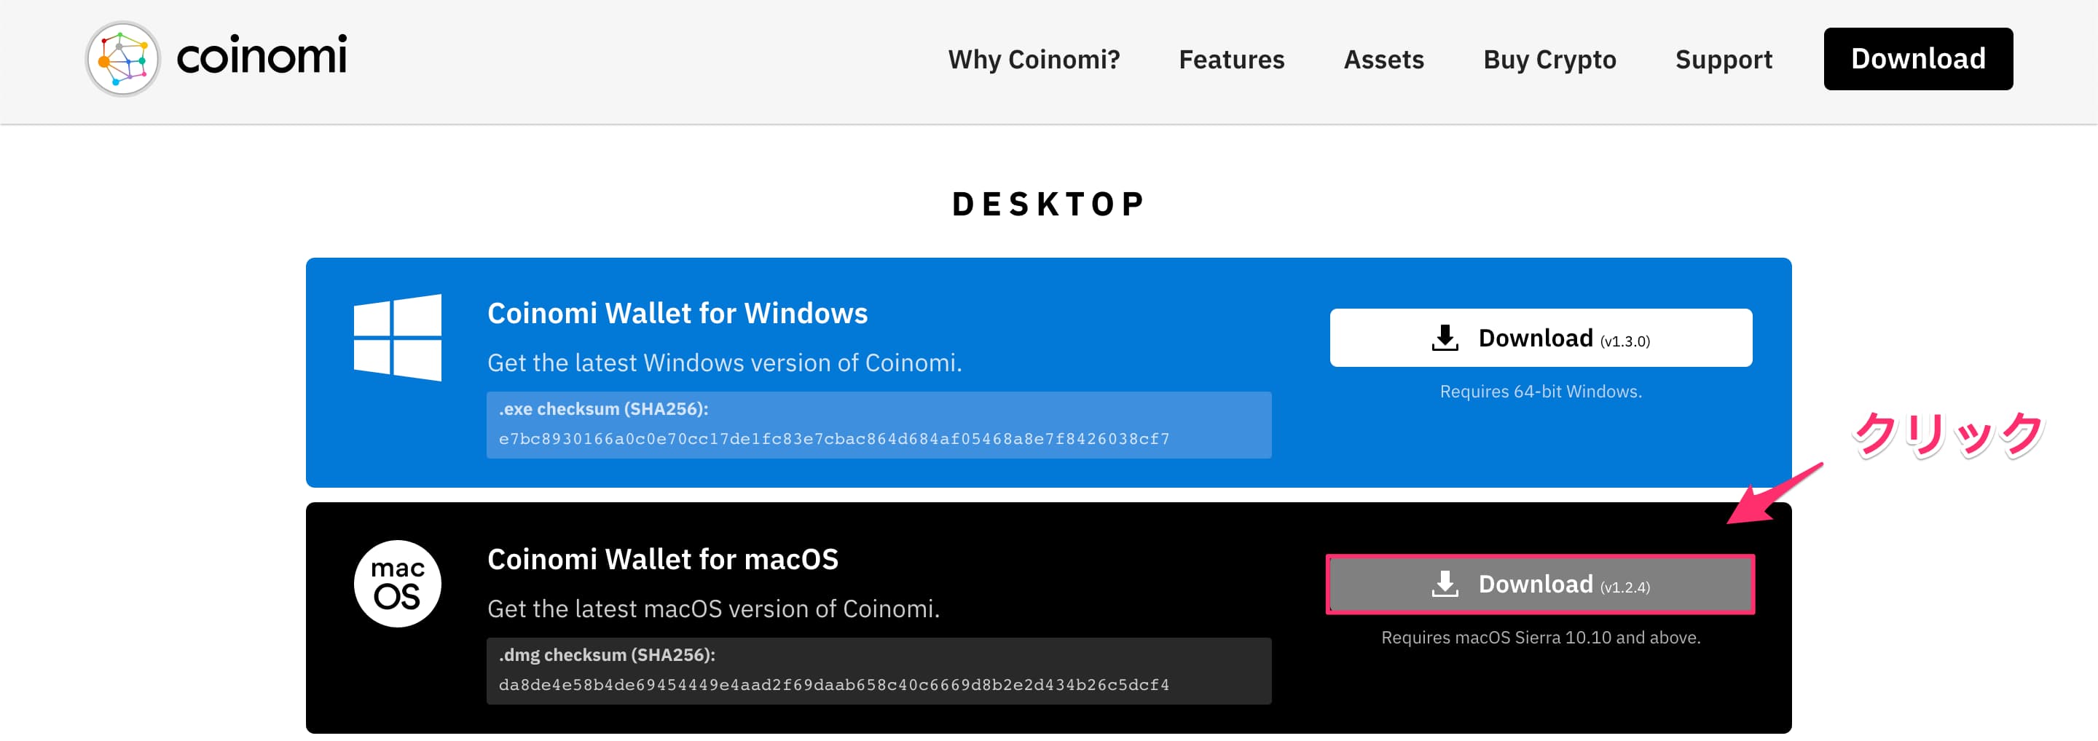The image size is (2098, 741).
Task: Click the DESKTOP section heading
Action: click(1049, 204)
